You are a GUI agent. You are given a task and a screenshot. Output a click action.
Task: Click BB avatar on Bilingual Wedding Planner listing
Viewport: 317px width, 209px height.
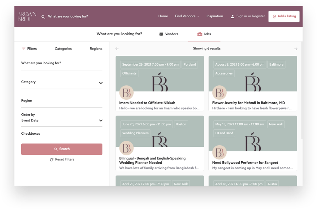click(x=127, y=148)
